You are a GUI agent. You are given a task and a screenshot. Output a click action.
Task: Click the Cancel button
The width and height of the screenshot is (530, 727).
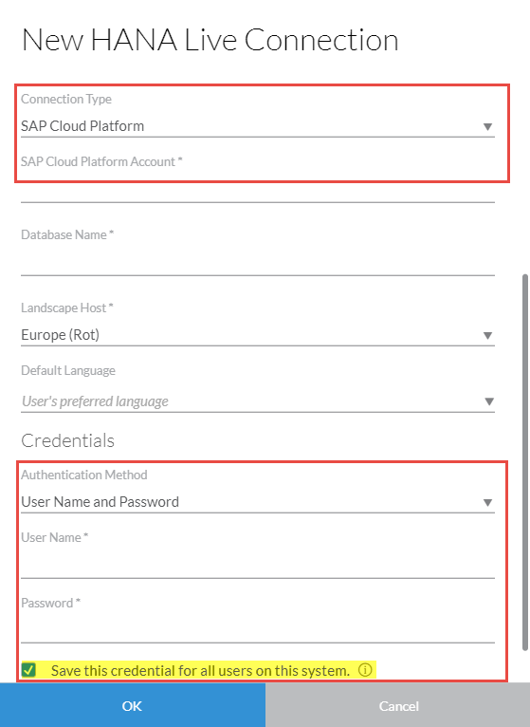point(398,705)
